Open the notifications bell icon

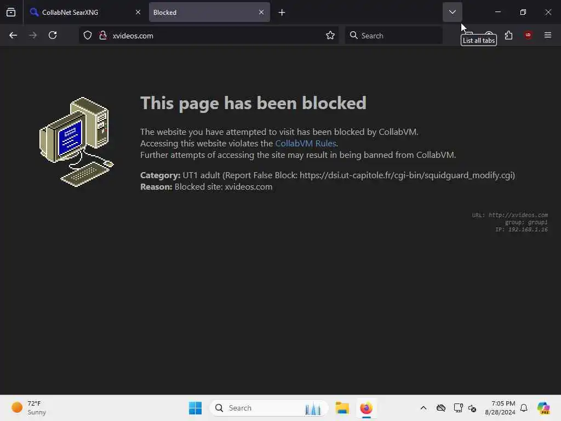coord(523,408)
